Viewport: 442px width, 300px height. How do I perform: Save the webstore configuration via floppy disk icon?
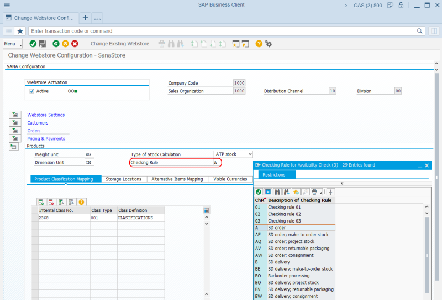(43, 44)
